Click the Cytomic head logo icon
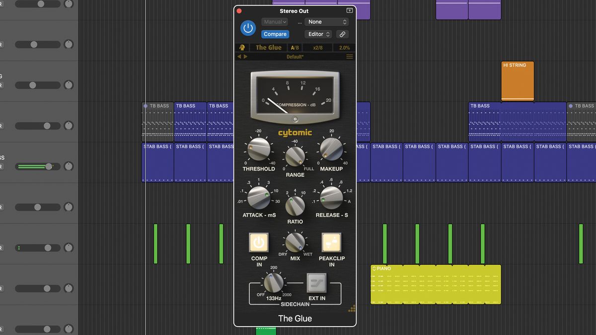The image size is (596, 335). (242, 48)
